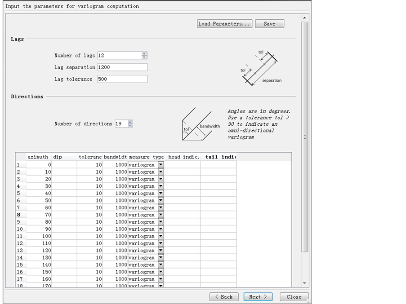Image resolution: width=406 pixels, height=304 pixels.
Task: Expand measure type dropdown for row 10
Action: click(161, 229)
